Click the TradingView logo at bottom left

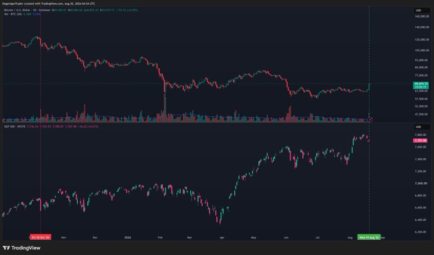click(x=22, y=248)
